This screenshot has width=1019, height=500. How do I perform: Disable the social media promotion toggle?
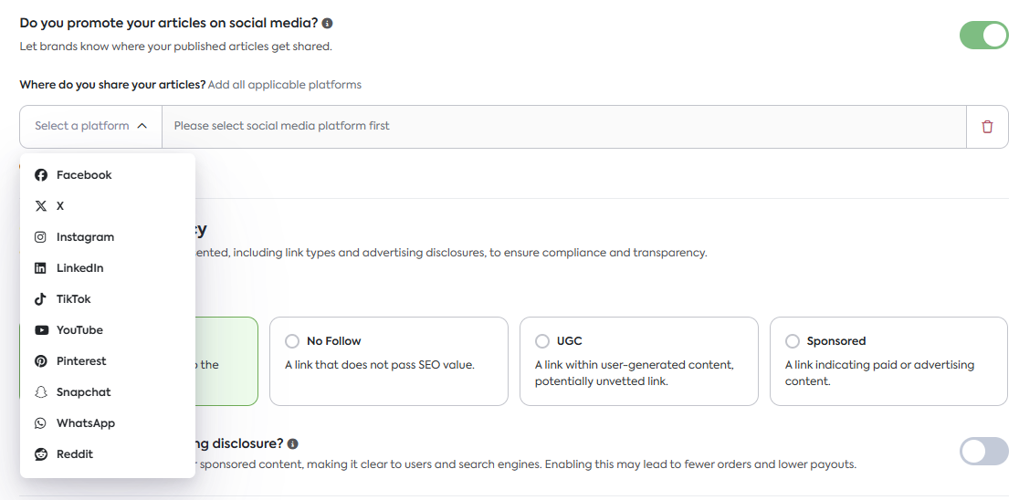(x=983, y=36)
